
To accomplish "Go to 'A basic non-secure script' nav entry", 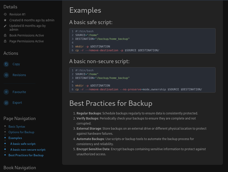I will [x=28, y=150].
